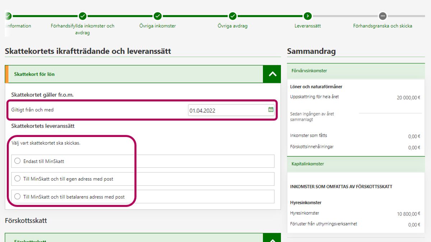Go to Övriga avdrag step label

tap(232, 26)
